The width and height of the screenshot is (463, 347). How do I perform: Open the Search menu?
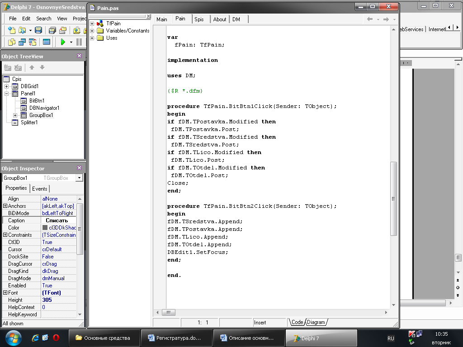coord(44,19)
